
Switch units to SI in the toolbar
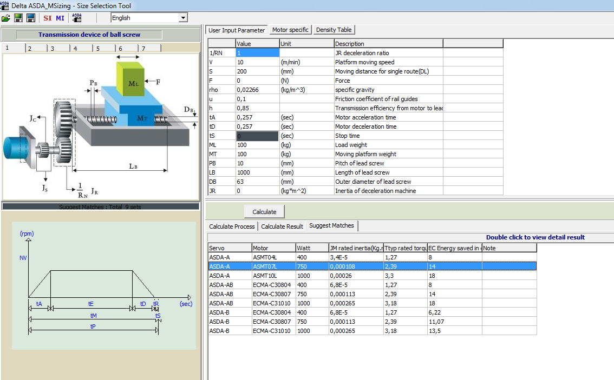point(48,18)
